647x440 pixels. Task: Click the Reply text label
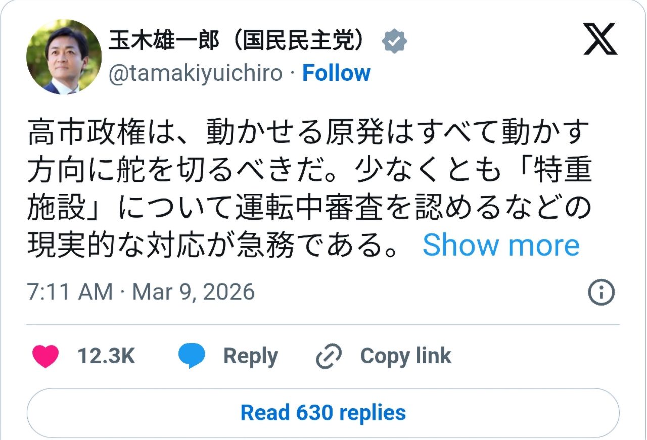[250, 356]
